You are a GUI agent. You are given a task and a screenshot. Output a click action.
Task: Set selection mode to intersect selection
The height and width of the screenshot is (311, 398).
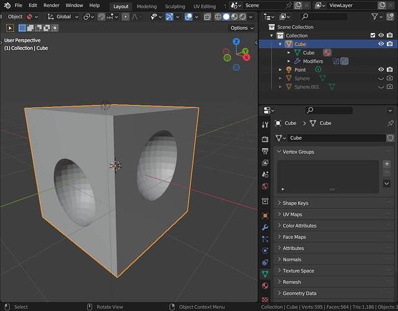(x=55, y=28)
